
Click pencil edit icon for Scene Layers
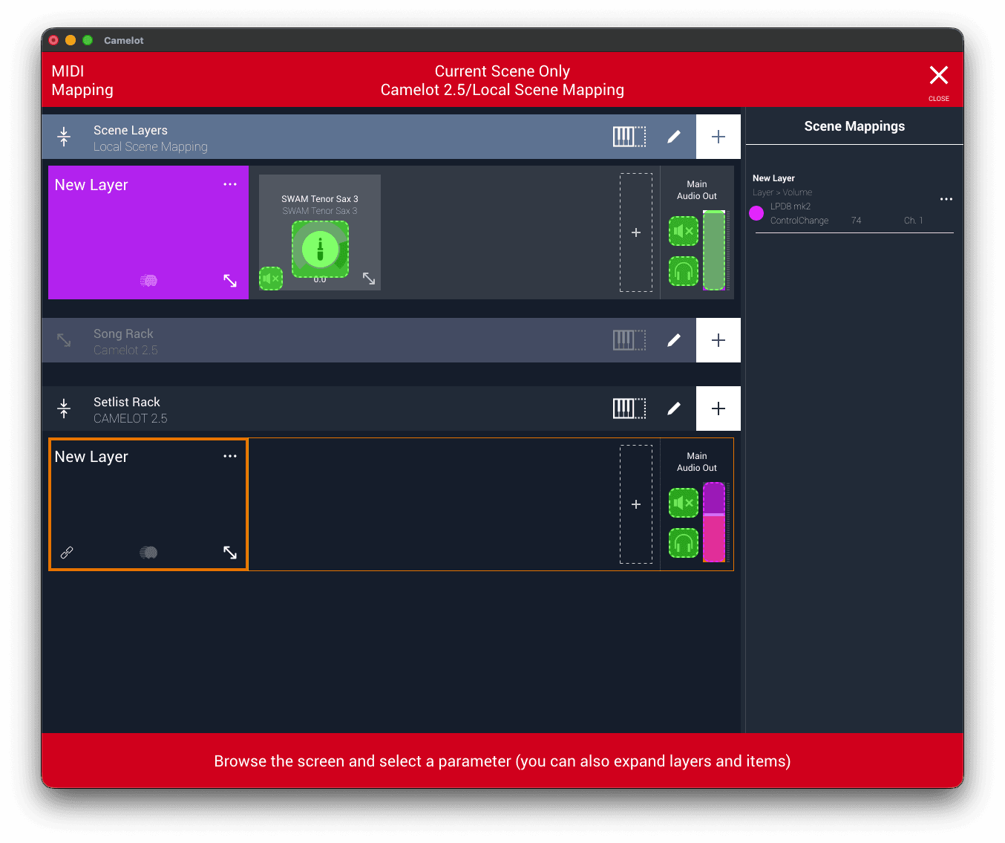coord(674,137)
